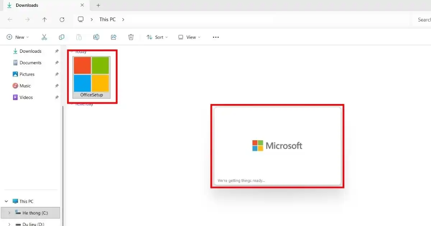Go back with the left arrow

pyautogui.click(x=10, y=20)
